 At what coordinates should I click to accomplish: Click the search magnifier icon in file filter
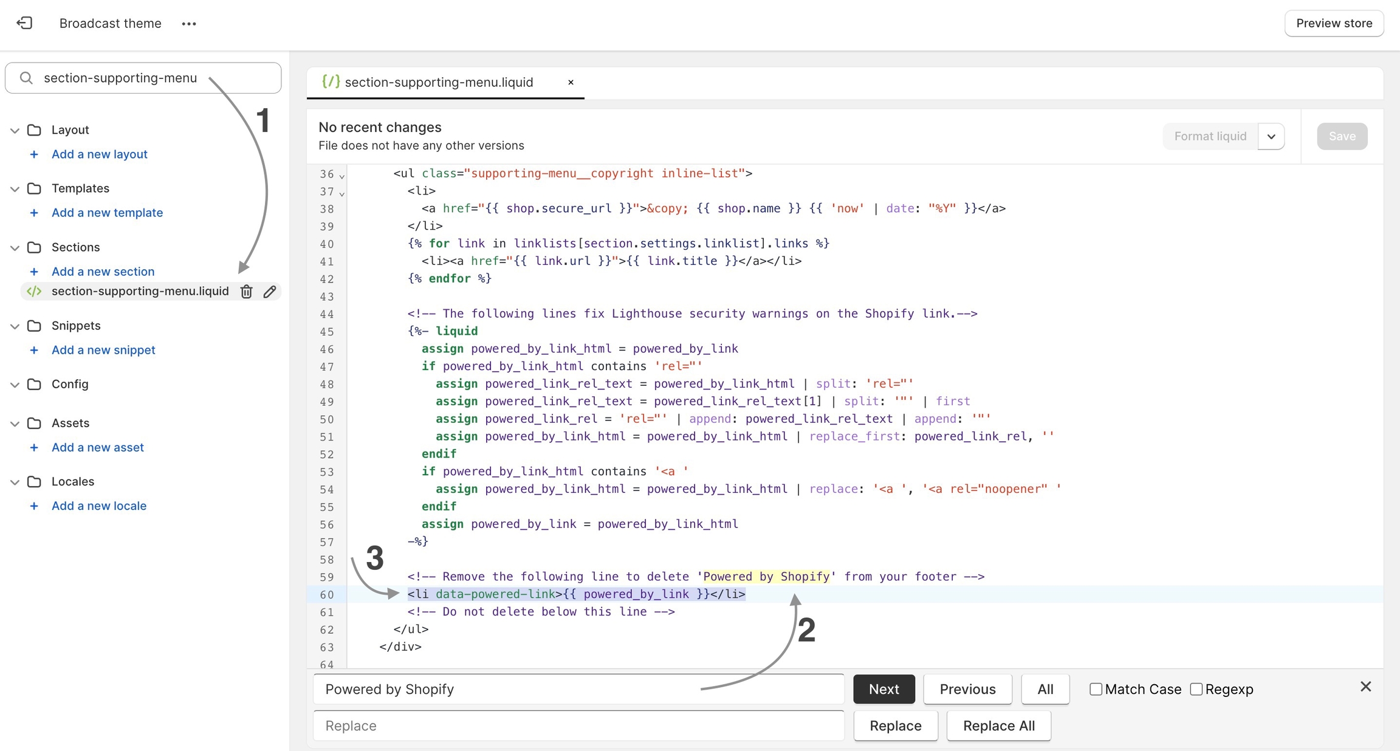[x=26, y=78]
